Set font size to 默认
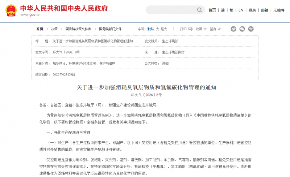 [150, 29]
